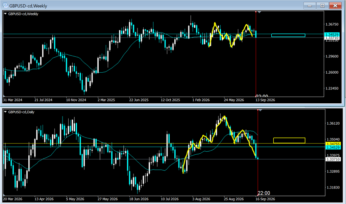Click the white 1.33710 price label on Daily chart

pyautogui.click(x=333, y=159)
